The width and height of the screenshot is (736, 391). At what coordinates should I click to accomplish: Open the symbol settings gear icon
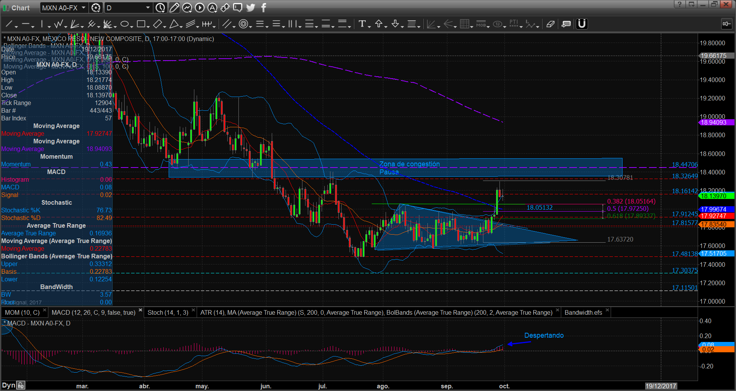click(96, 8)
